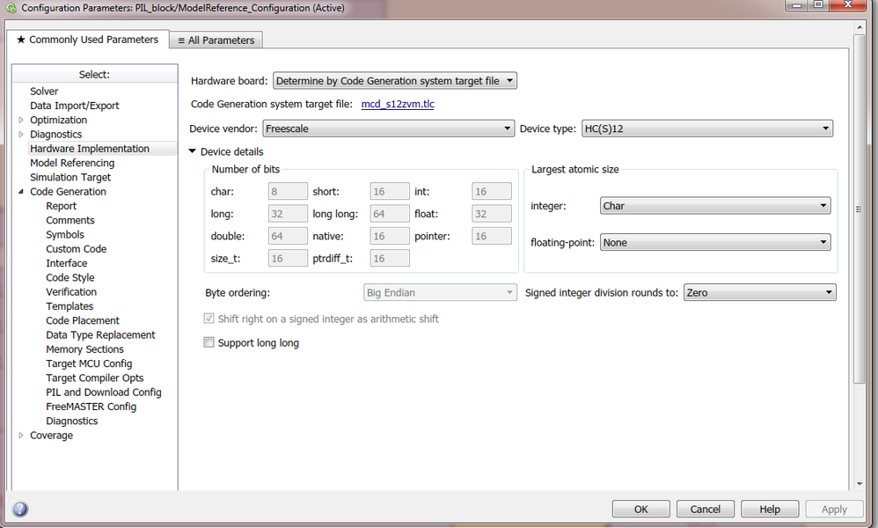
Task: Open the Hardware board dropdown
Action: click(x=509, y=80)
